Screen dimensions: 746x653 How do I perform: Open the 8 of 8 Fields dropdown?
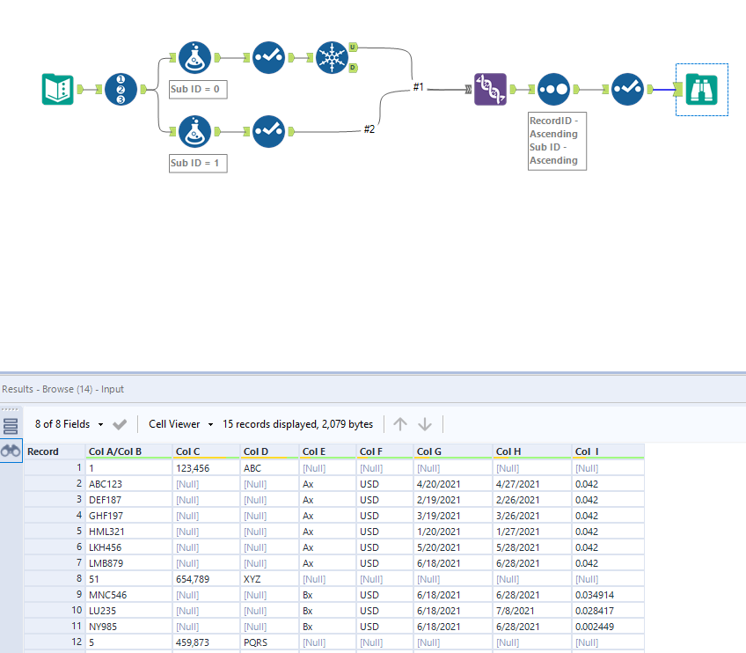coord(69,424)
